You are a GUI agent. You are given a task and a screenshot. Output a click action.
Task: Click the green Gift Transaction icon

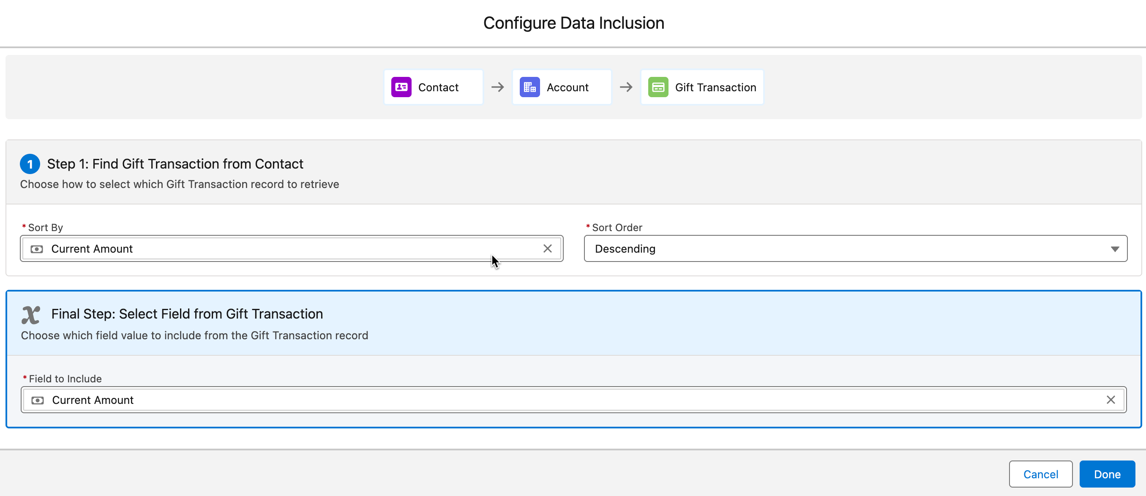tap(658, 87)
